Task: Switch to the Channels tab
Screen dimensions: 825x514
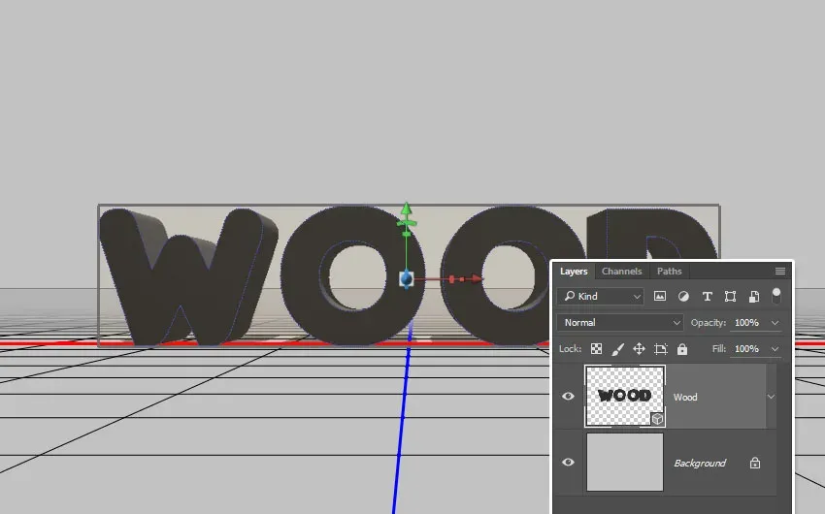Action: pos(621,272)
